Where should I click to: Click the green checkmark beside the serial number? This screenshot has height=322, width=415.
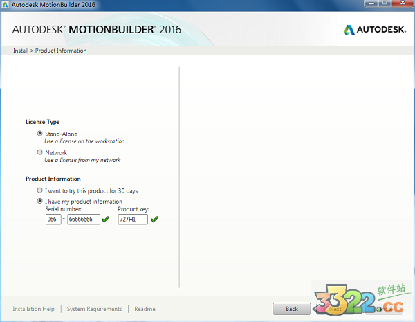[105, 220]
